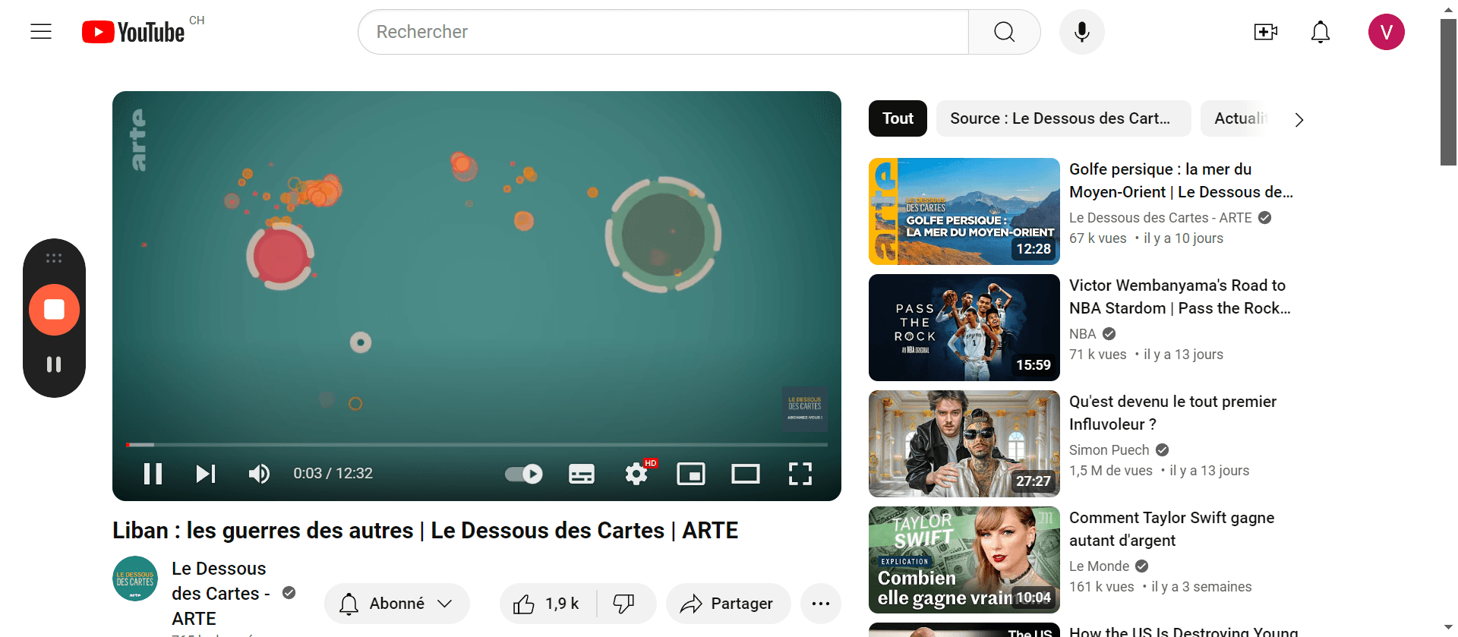
Task: Enter fullscreen mode
Action: tap(800, 474)
